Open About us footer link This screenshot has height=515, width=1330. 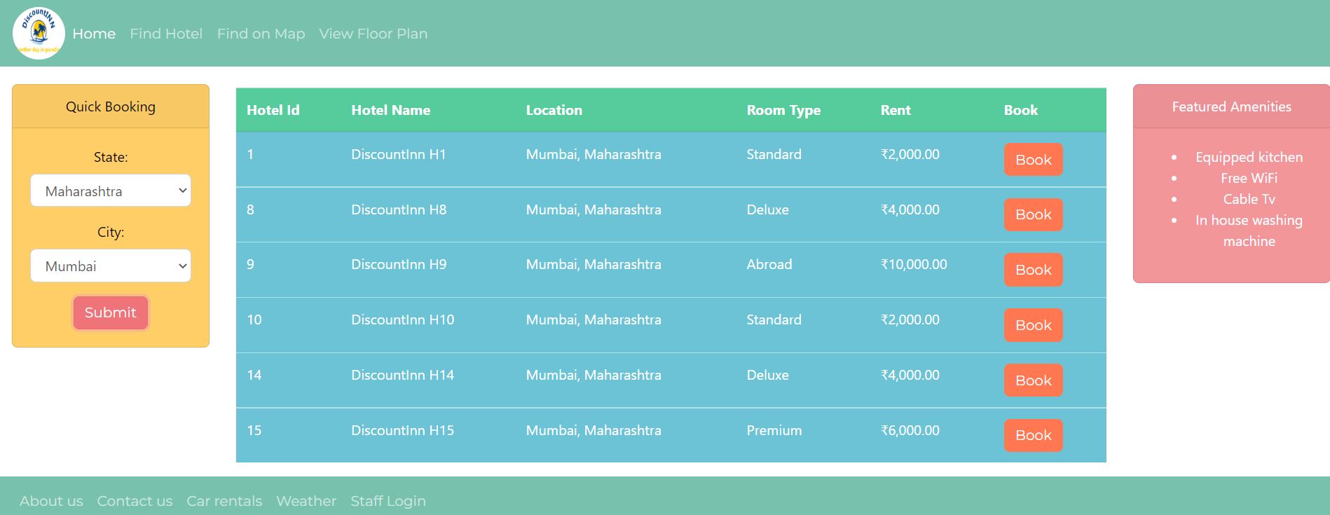(51, 501)
